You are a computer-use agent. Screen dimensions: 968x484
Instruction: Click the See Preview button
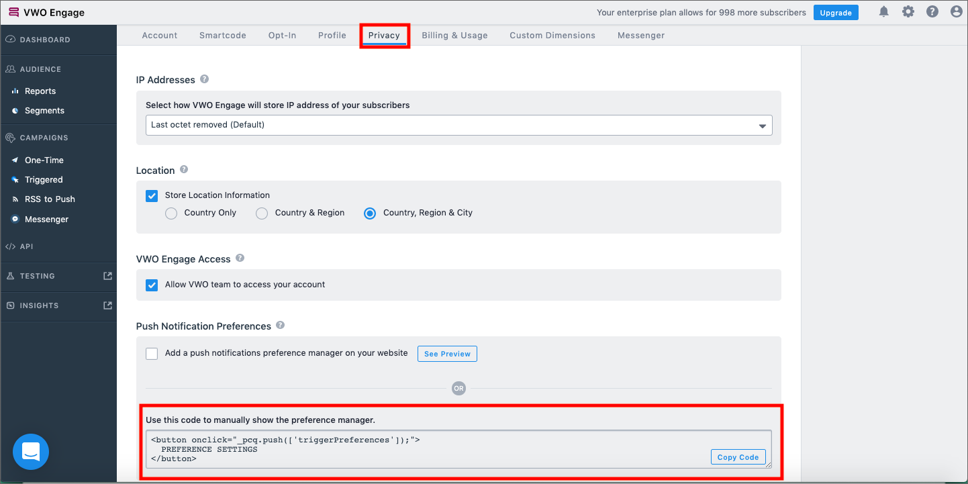click(x=447, y=354)
